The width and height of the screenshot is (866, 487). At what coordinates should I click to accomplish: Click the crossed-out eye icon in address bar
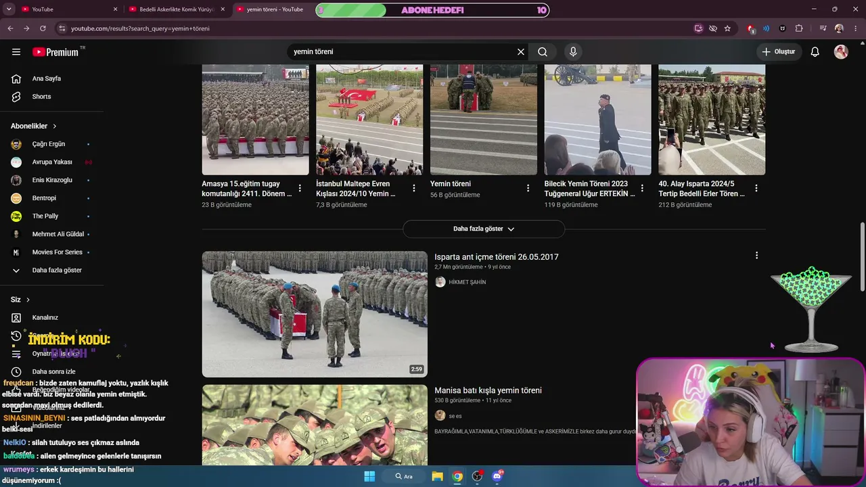click(x=713, y=28)
